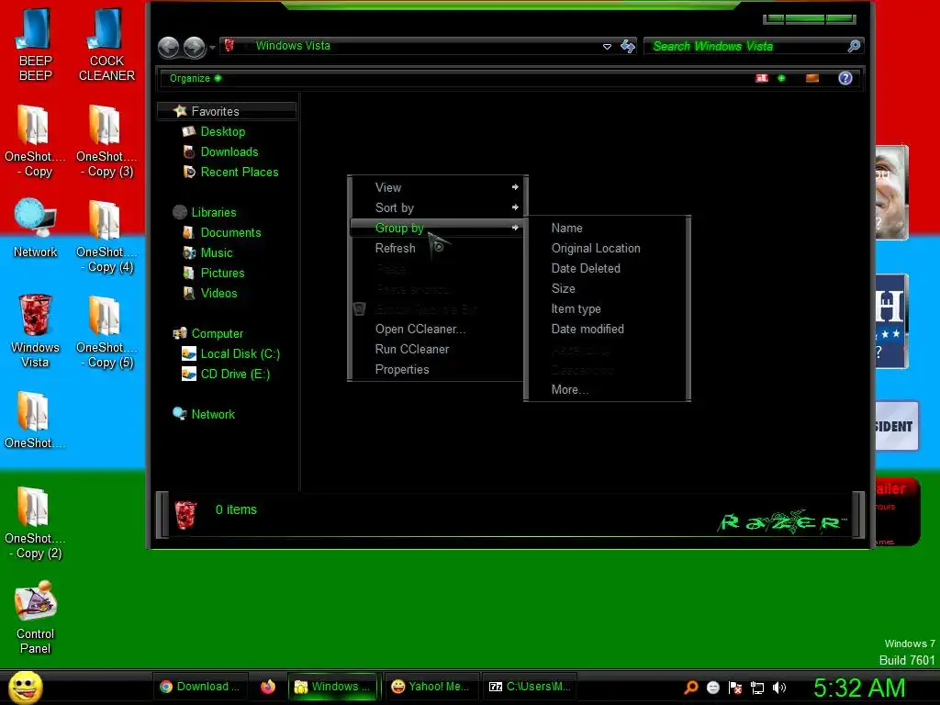Choose Open CCleaner... from context menu
Image resolution: width=940 pixels, height=705 pixels.
click(x=438, y=330)
